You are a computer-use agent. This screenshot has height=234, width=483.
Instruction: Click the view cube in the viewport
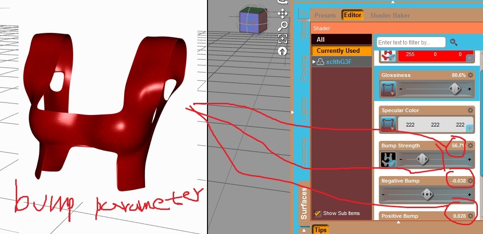pos(253,20)
